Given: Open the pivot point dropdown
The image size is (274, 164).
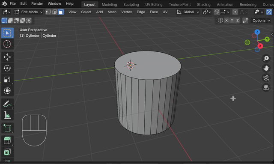Looking at the screenshot, I should tap(207, 12).
